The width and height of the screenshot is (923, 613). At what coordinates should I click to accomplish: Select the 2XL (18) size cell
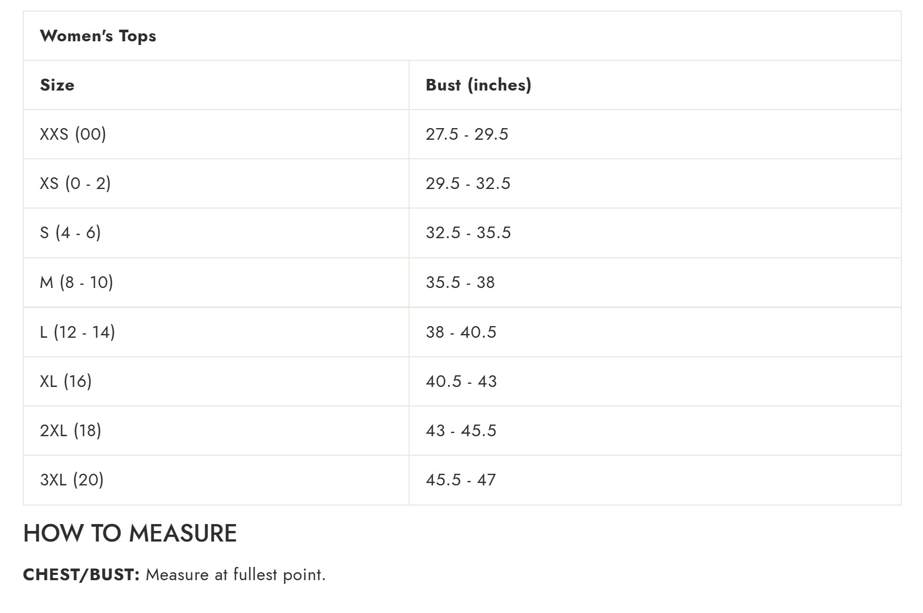(x=70, y=430)
